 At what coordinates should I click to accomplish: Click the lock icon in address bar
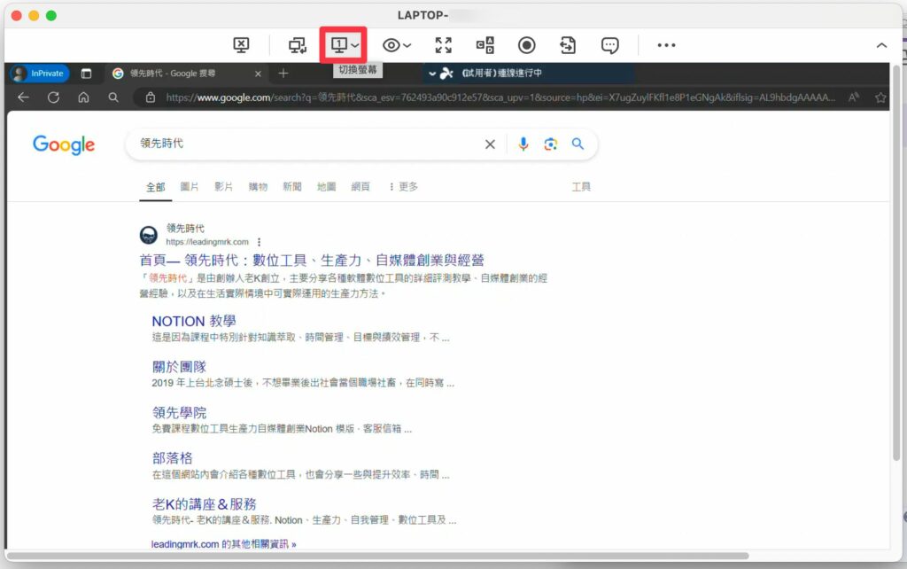coord(151,97)
